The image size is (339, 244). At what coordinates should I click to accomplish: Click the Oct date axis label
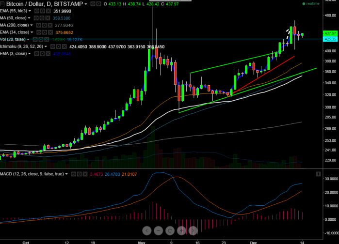[26, 242]
